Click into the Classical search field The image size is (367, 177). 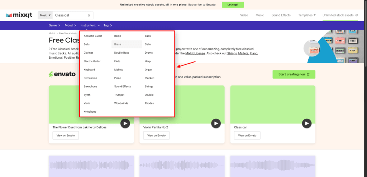click(x=70, y=15)
